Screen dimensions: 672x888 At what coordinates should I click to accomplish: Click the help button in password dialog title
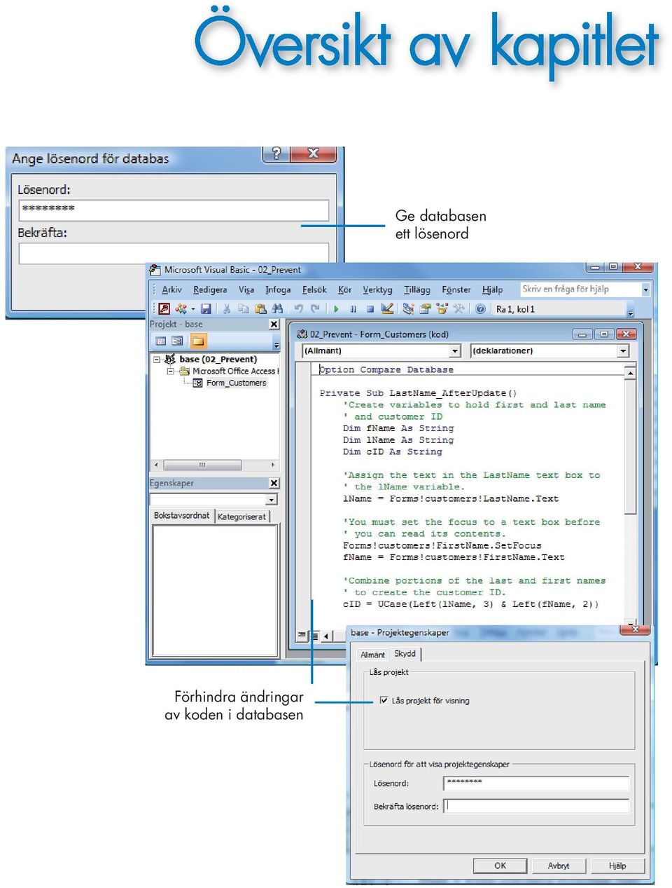point(276,153)
